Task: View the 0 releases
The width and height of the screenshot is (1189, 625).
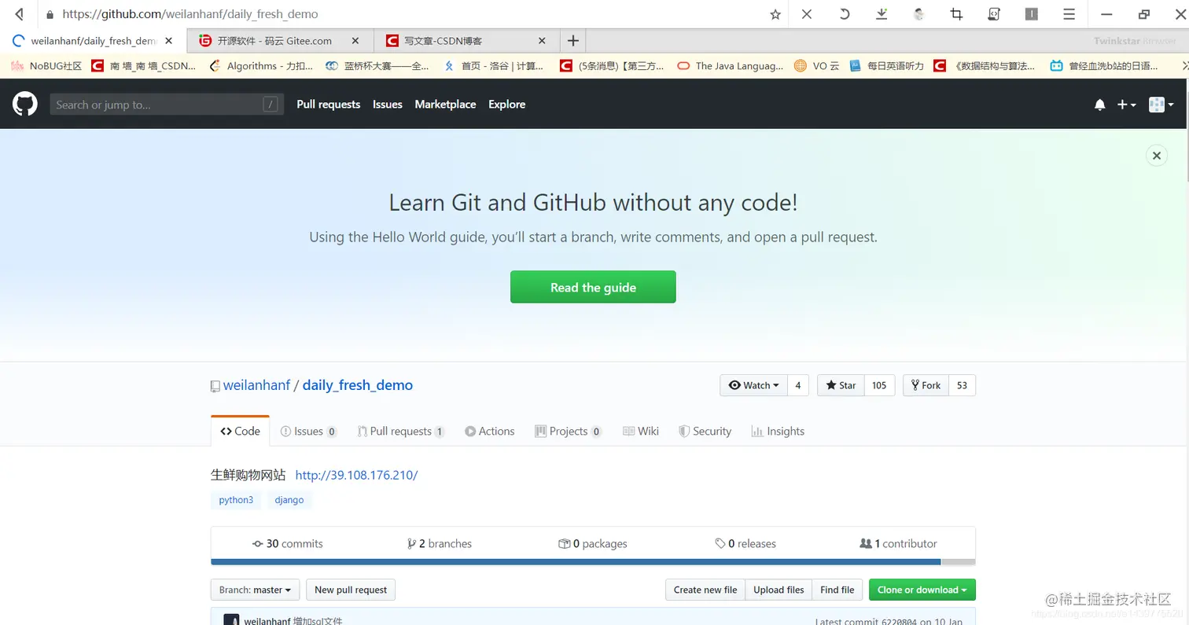Action: pyautogui.click(x=745, y=543)
